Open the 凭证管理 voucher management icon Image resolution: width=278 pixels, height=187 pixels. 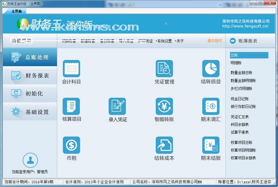(x=164, y=69)
